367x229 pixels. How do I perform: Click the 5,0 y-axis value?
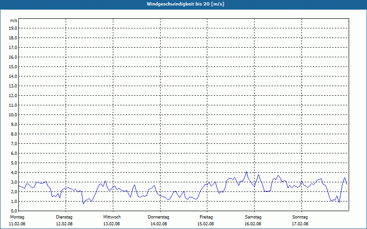tap(14, 163)
